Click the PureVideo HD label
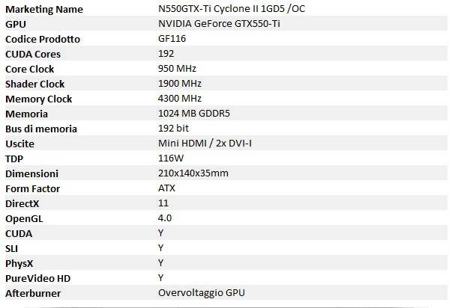Screen dimensions: 455x308 [x=37, y=279]
